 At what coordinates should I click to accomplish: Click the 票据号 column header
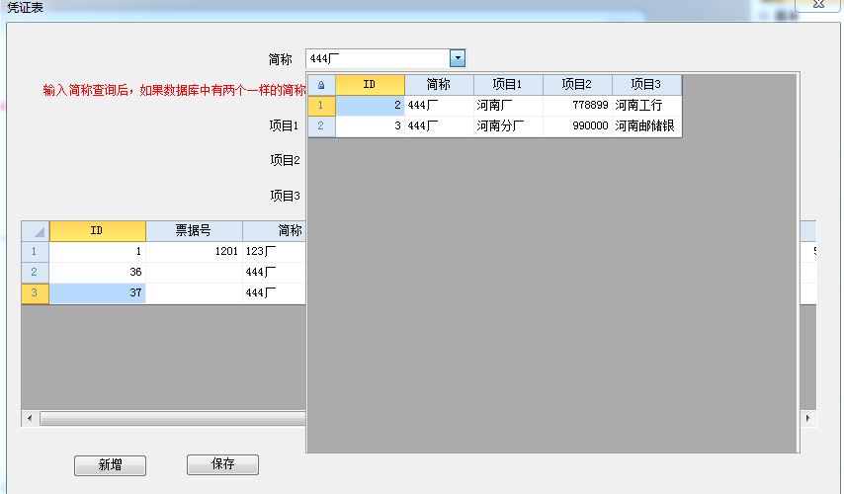194,231
